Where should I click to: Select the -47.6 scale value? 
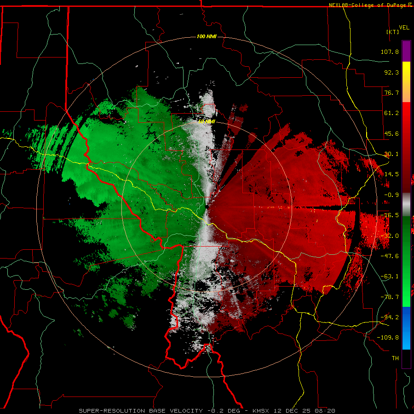tap(390, 256)
